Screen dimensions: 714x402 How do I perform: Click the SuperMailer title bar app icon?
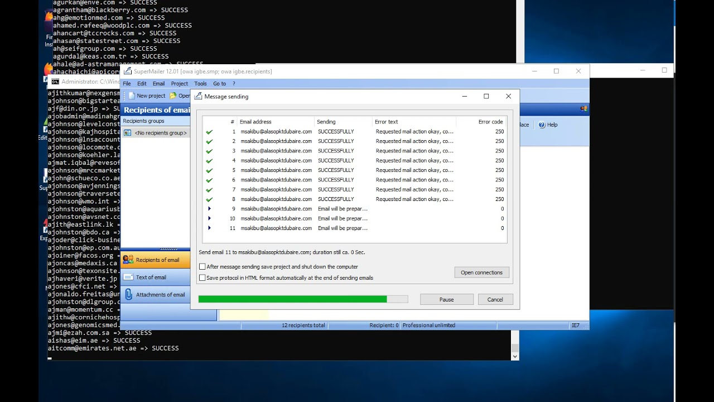tap(128, 71)
